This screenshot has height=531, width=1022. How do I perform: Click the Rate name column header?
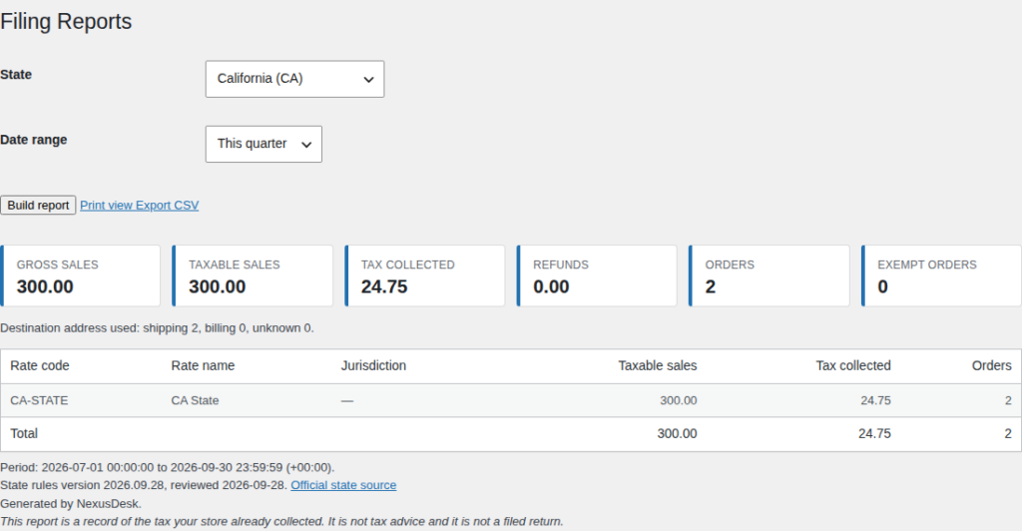coord(203,366)
